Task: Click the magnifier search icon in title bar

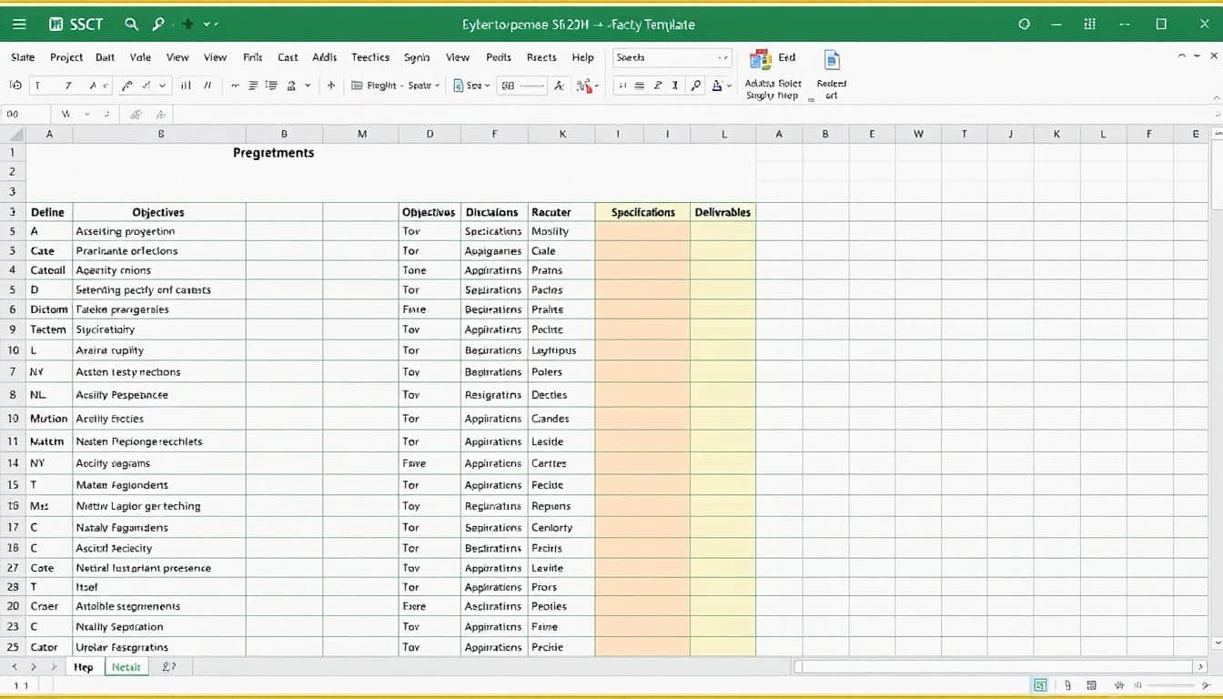Action: coord(131,25)
